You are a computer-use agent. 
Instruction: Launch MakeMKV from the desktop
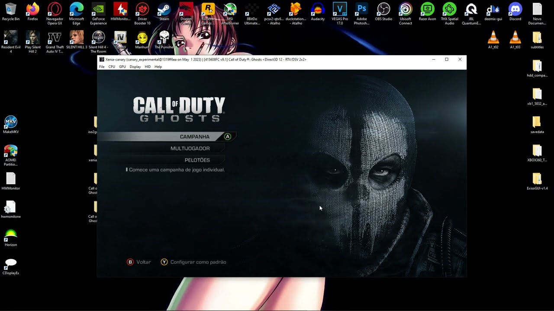11,125
